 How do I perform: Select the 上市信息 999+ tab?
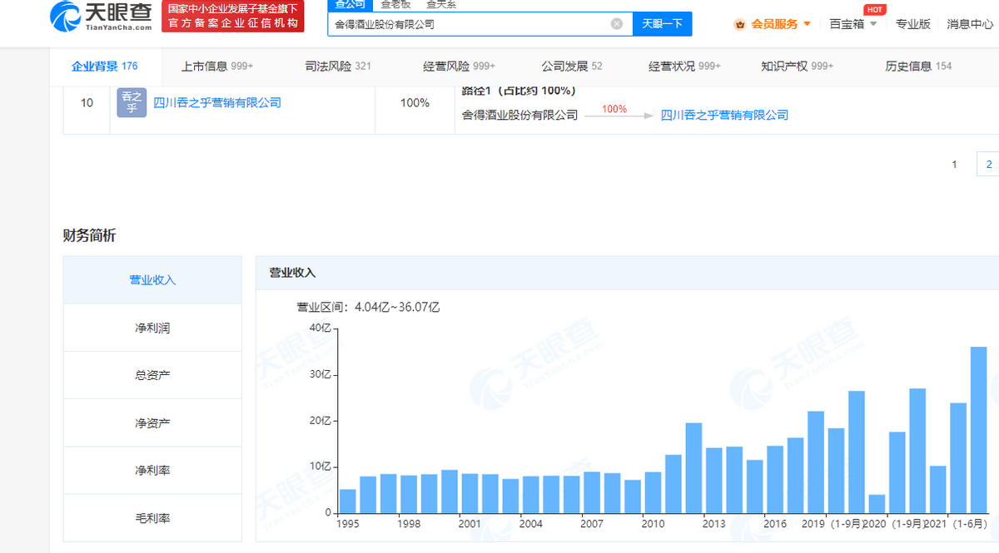pyautogui.click(x=217, y=66)
